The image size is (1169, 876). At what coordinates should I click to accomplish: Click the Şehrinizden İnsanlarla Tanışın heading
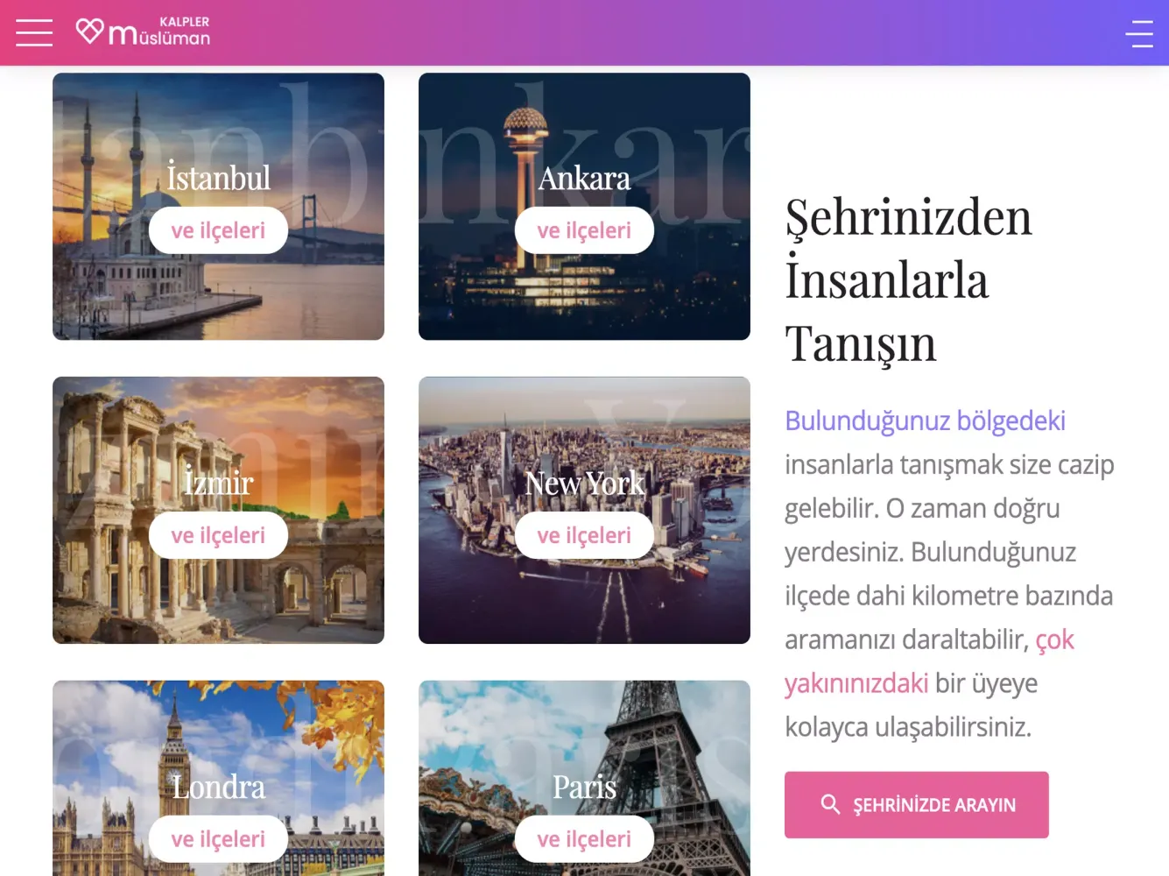pyautogui.click(x=909, y=280)
